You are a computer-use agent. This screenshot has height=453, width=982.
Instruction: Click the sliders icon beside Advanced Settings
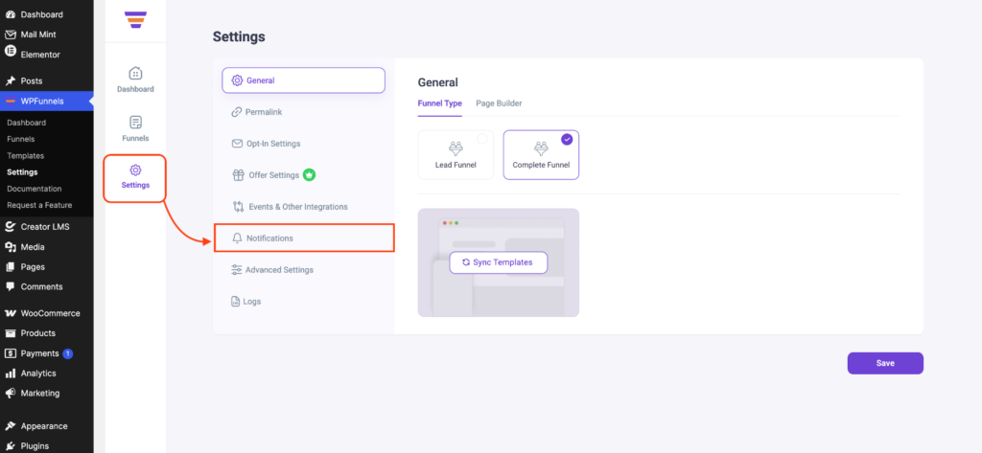coord(236,270)
